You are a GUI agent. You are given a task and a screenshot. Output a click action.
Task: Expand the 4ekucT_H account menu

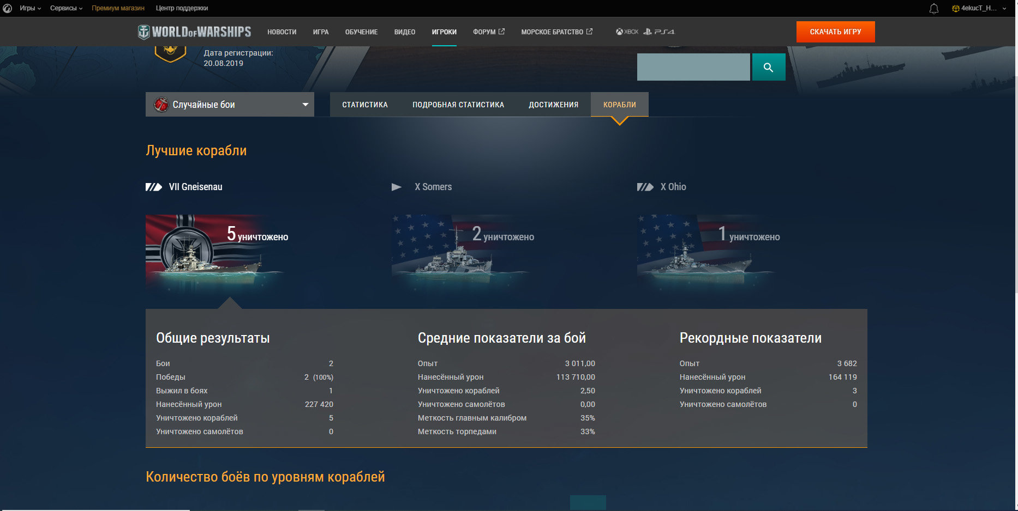point(979,8)
